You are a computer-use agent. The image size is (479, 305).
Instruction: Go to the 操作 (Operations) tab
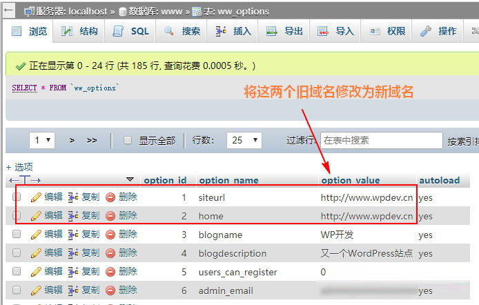tap(438, 31)
